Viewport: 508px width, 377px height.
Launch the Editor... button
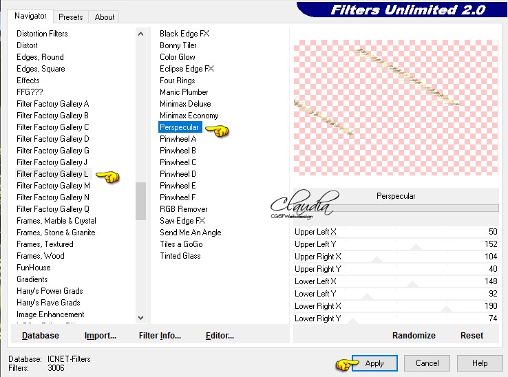tap(220, 336)
